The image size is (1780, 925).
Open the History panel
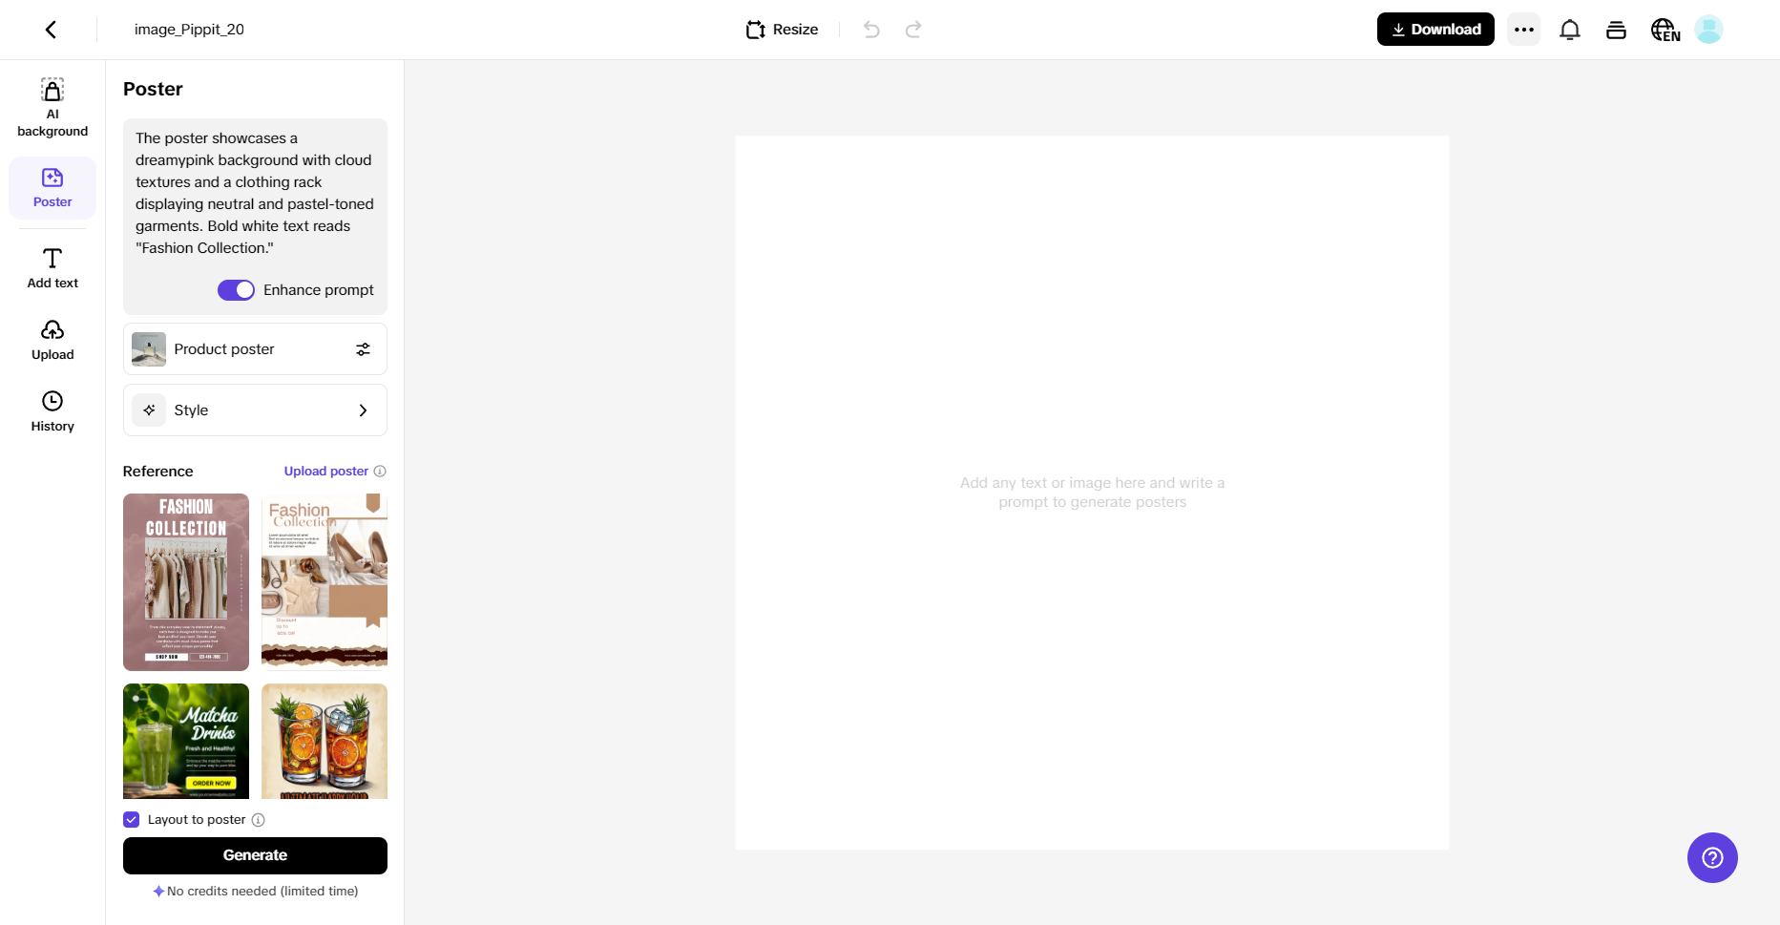[52, 411]
